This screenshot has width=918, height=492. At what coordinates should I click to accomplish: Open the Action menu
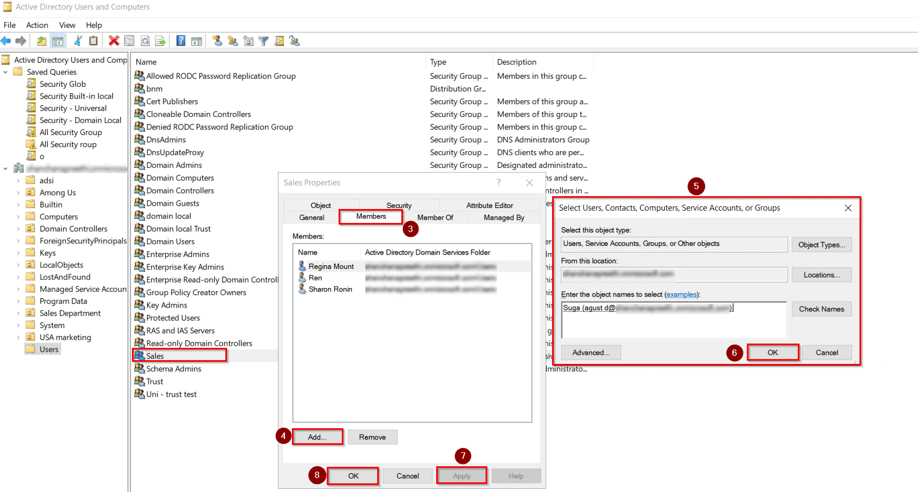pyautogui.click(x=36, y=25)
